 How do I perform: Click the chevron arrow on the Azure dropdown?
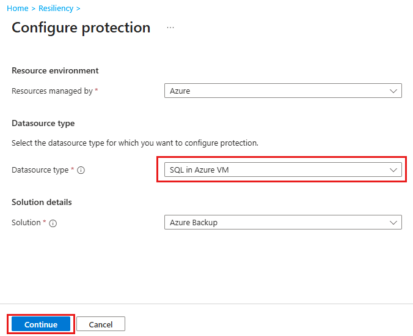393,91
